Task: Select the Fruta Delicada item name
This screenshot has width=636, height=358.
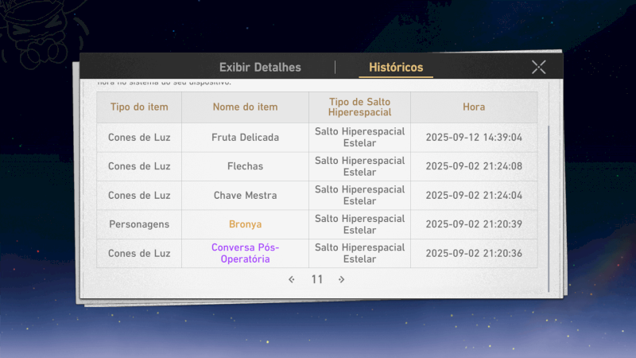Action: pyautogui.click(x=245, y=137)
